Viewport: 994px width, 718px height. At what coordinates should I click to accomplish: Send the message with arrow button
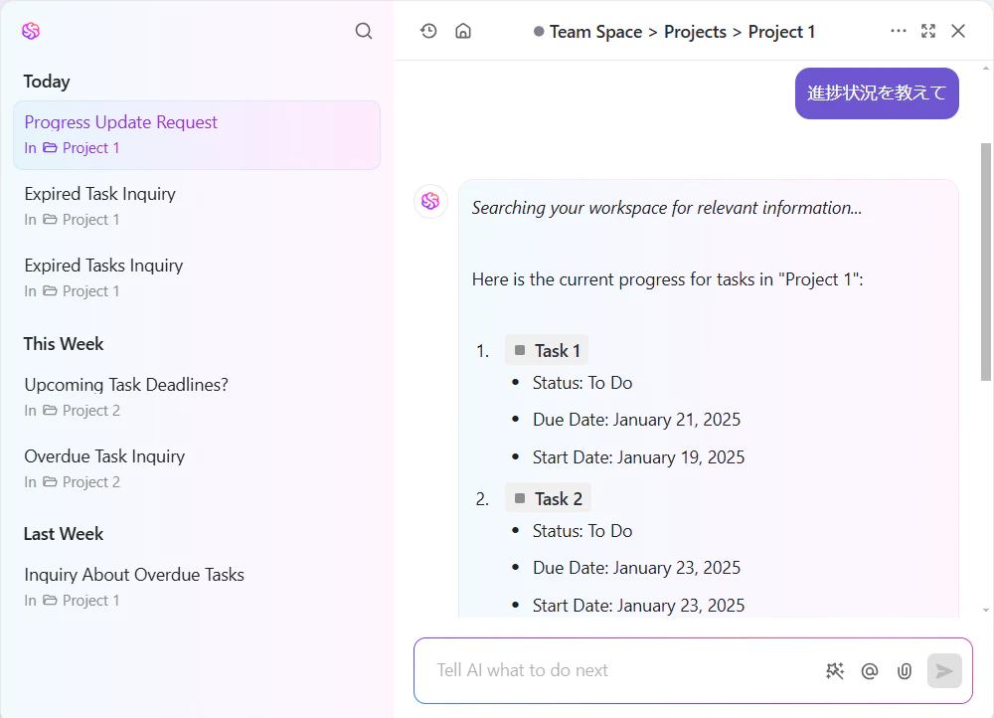tap(944, 671)
